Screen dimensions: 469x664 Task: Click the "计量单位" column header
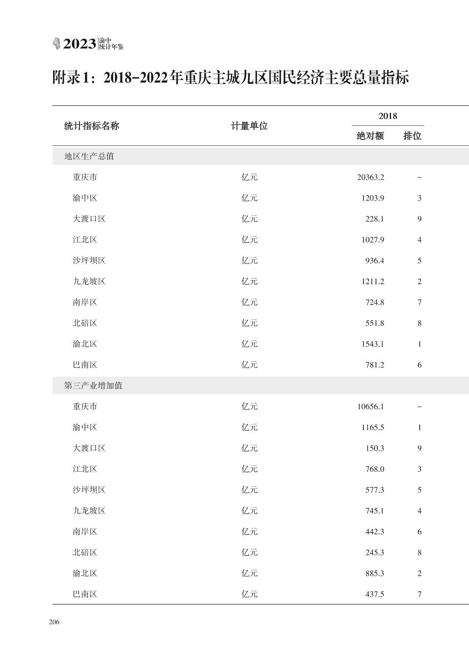tap(249, 126)
